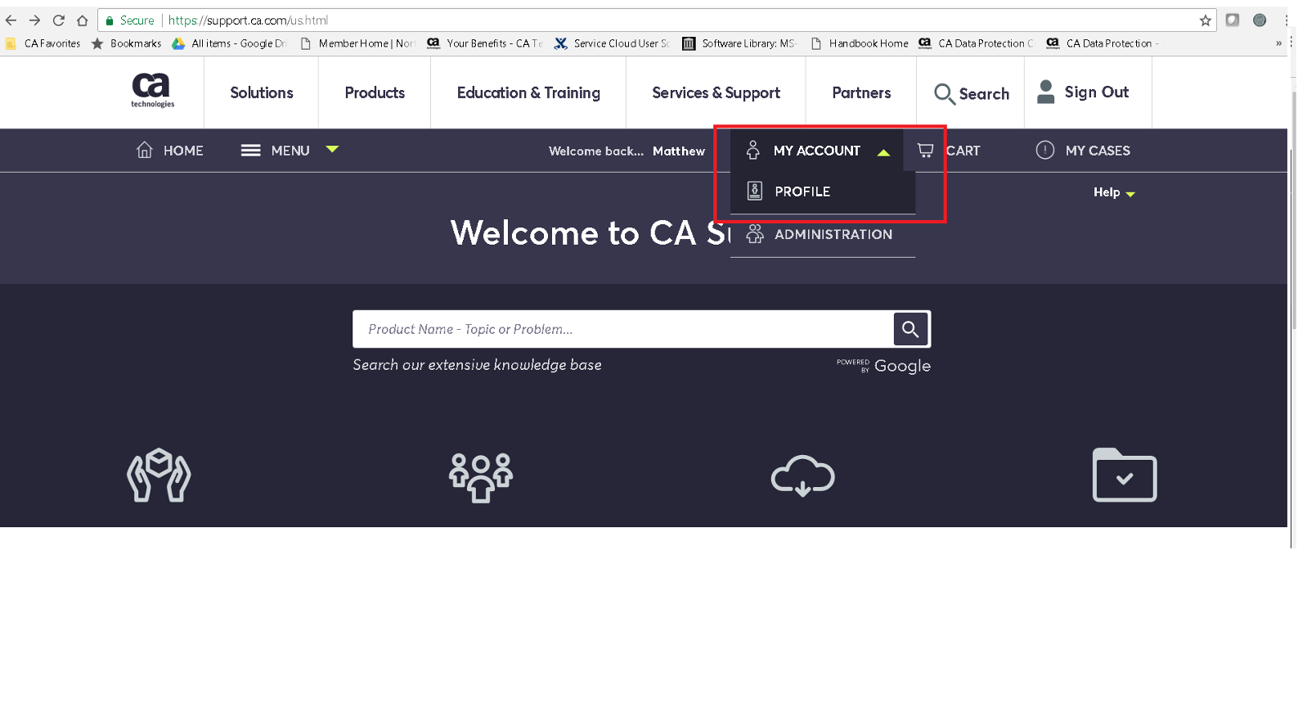Click the Sign Out link
The image size is (1307, 703).
pos(1096,92)
